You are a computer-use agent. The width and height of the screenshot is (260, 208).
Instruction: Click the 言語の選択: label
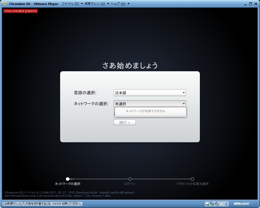pos(85,93)
